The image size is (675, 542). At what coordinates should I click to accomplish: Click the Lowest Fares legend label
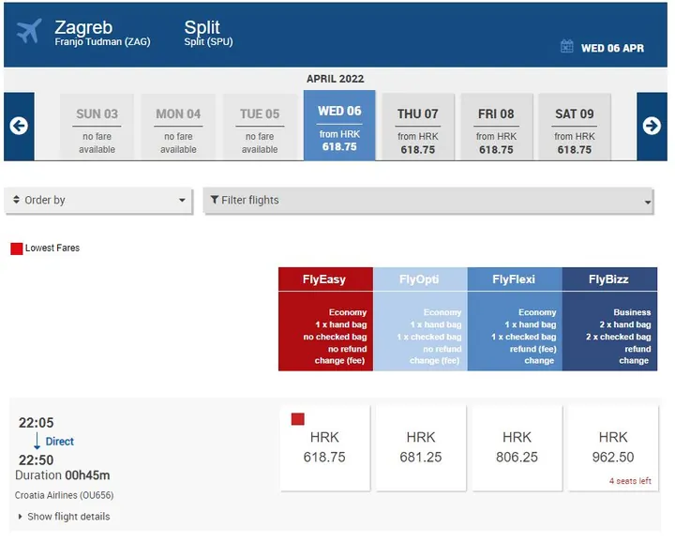click(x=52, y=248)
